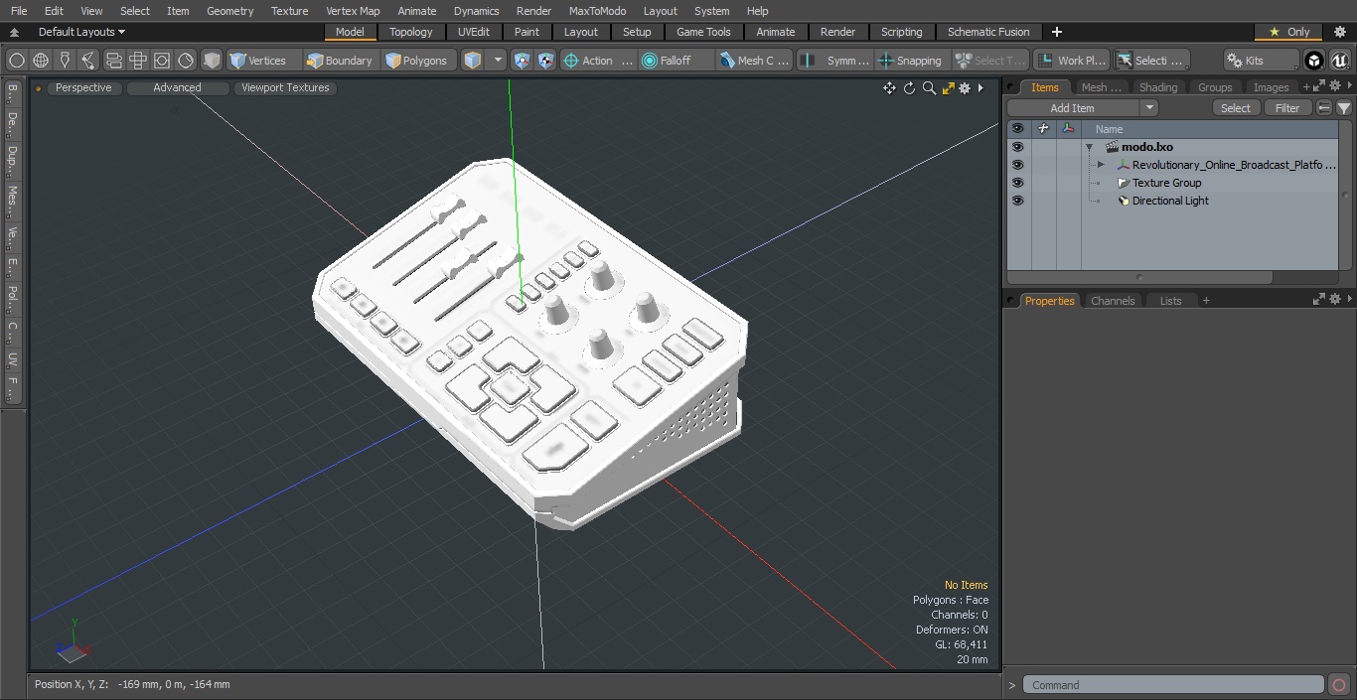The width and height of the screenshot is (1357, 700).
Task: Select the circle primitive tool icon
Action: tap(17, 61)
